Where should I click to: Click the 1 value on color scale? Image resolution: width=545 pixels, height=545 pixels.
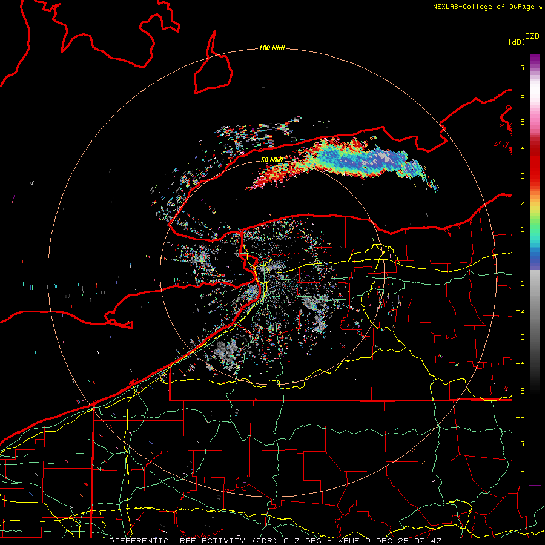(523, 230)
